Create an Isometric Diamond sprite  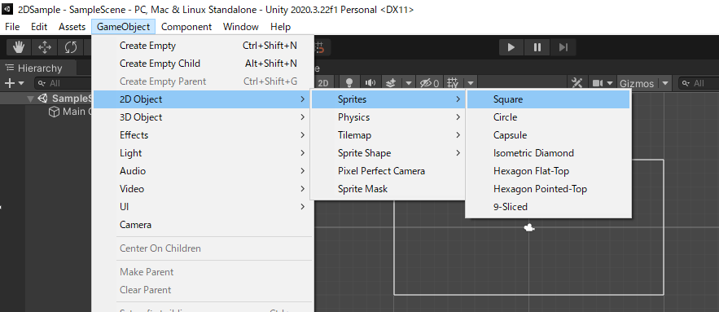(549, 153)
